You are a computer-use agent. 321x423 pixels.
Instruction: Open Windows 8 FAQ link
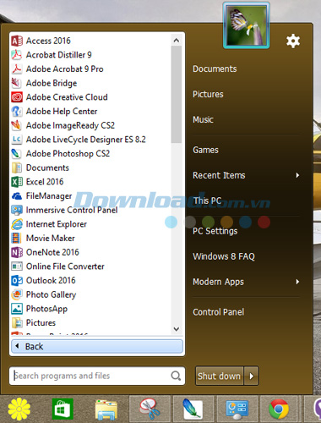tap(224, 256)
